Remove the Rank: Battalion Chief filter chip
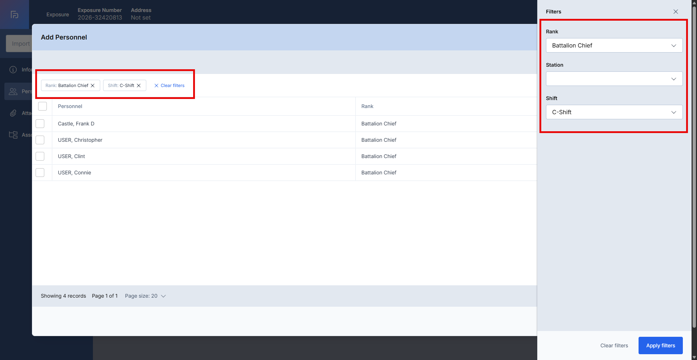This screenshot has width=697, height=360. coord(93,86)
